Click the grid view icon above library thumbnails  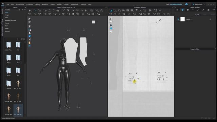[22, 39]
